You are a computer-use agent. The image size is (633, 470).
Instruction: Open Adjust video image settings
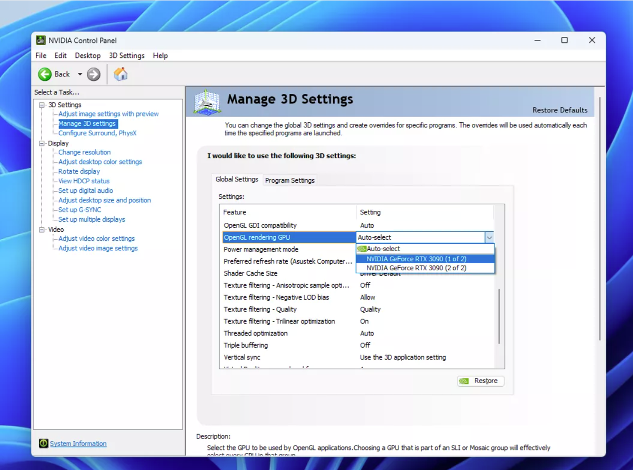98,248
